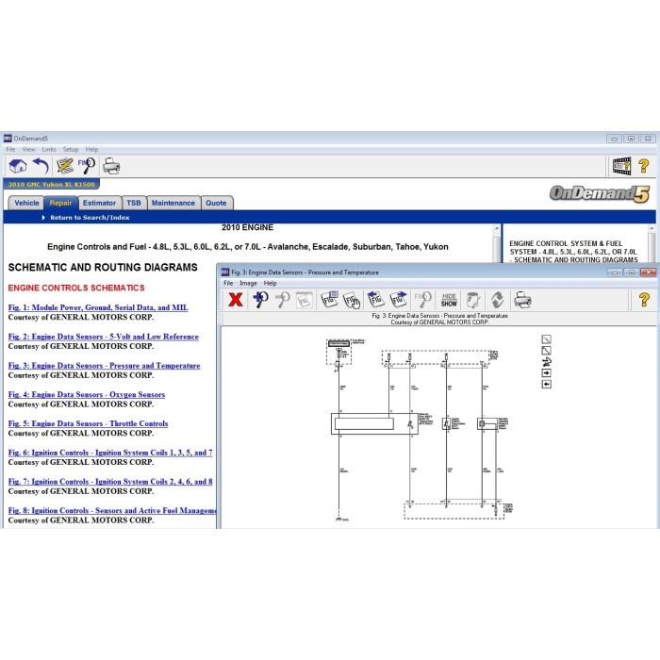Open Fig. 8: Sensors and Active Fuel Management
660x660 pixels.
(112, 511)
